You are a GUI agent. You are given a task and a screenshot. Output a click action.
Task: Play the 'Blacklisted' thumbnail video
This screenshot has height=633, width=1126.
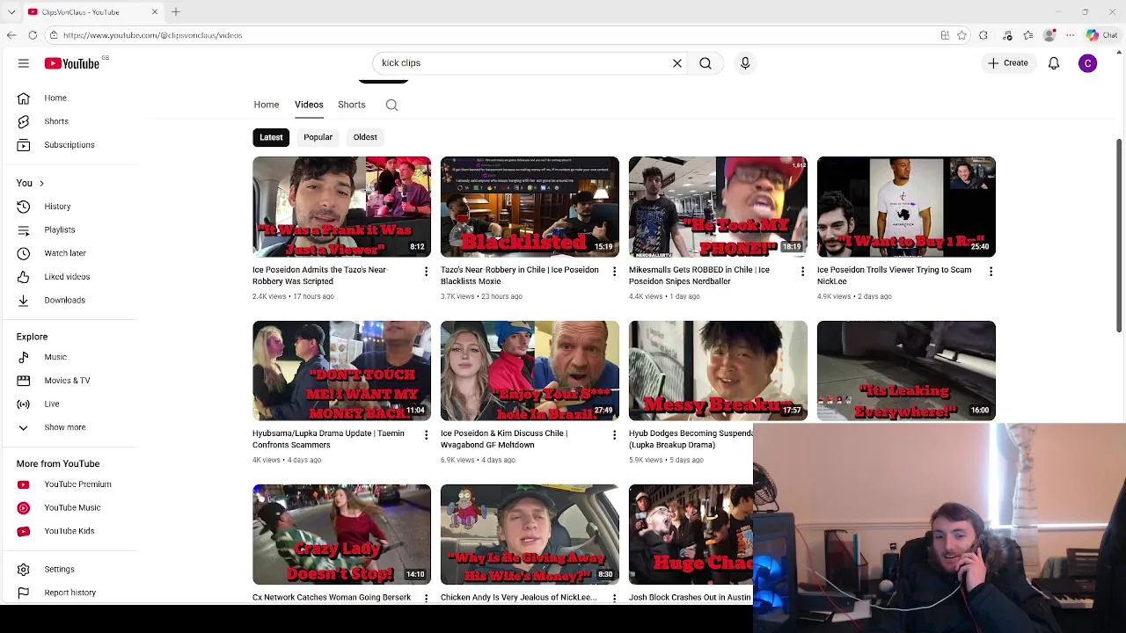(x=530, y=207)
